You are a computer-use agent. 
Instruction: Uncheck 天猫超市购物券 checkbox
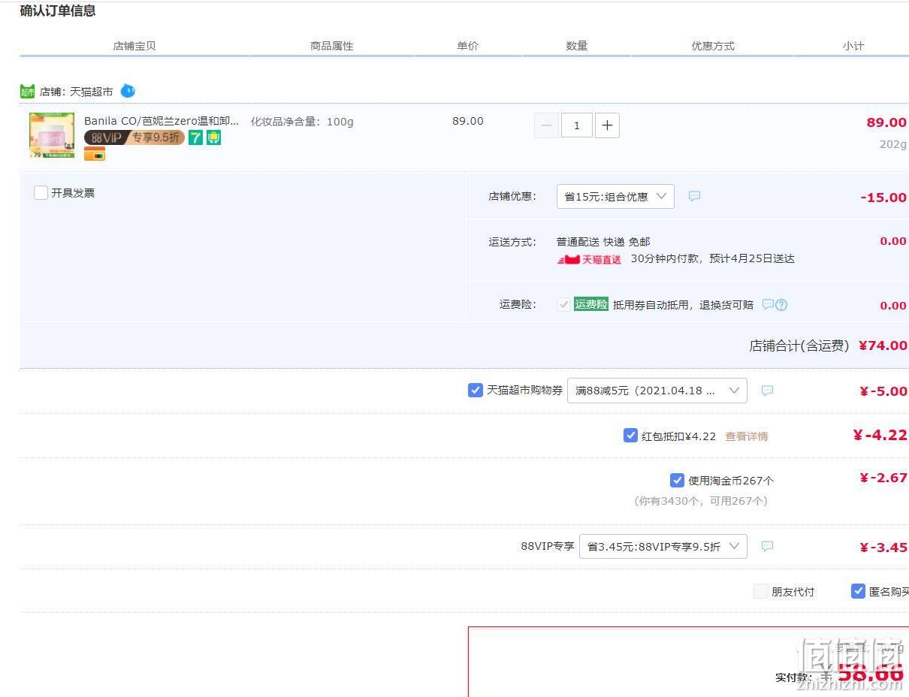[475, 390]
